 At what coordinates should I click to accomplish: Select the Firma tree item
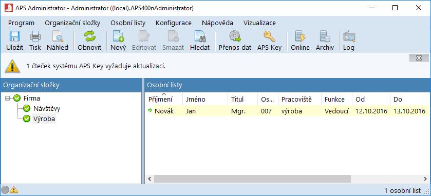coord(32,98)
